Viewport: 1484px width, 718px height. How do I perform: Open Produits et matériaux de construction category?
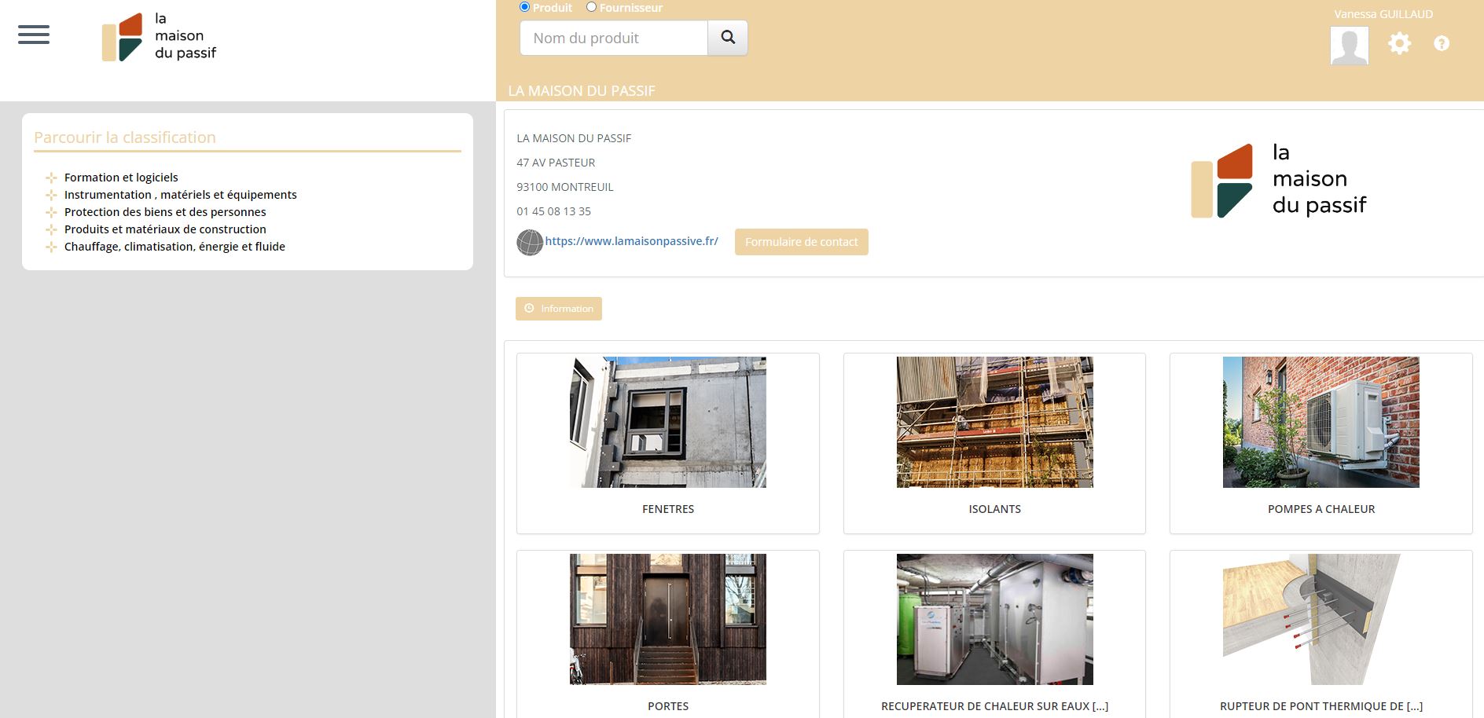165,229
